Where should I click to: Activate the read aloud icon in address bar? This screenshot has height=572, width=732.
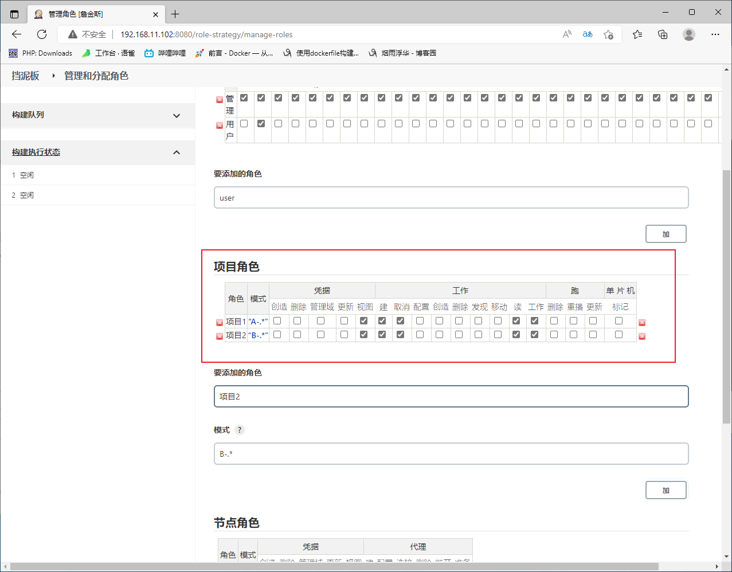tap(567, 34)
